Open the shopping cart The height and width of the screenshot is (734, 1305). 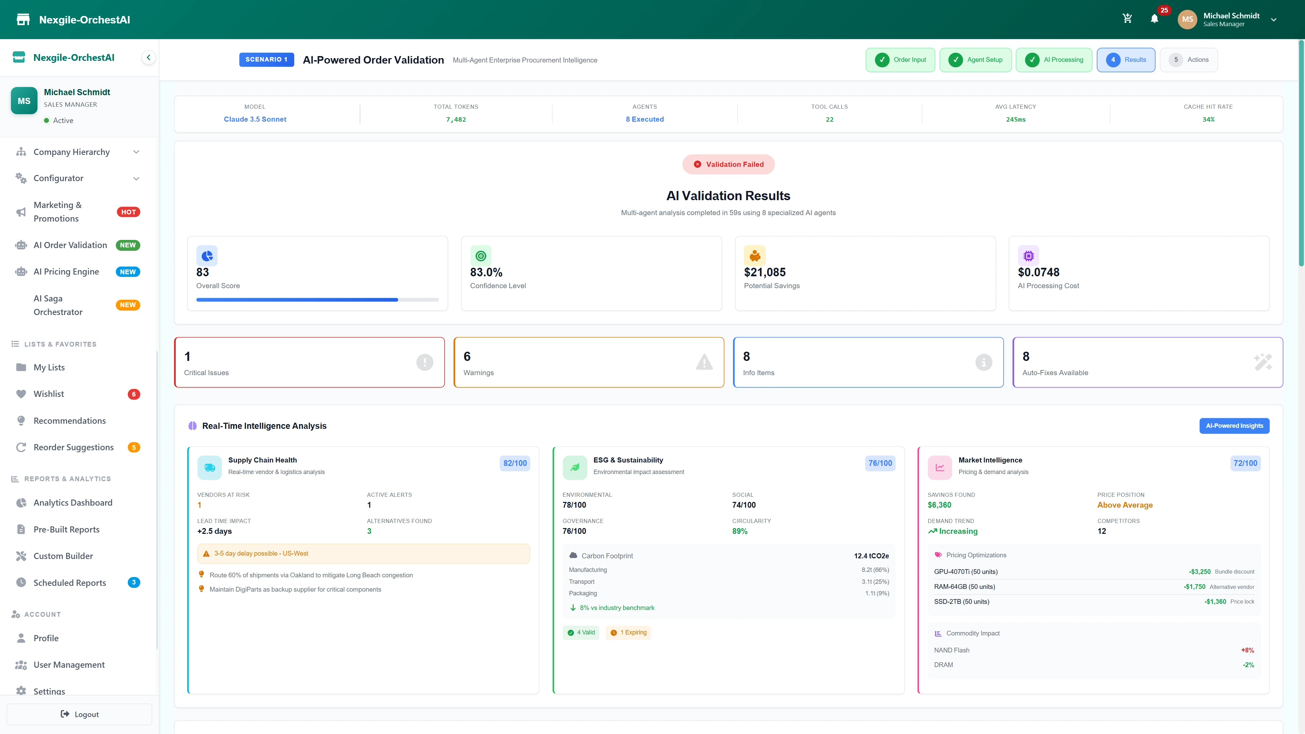click(1127, 18)
